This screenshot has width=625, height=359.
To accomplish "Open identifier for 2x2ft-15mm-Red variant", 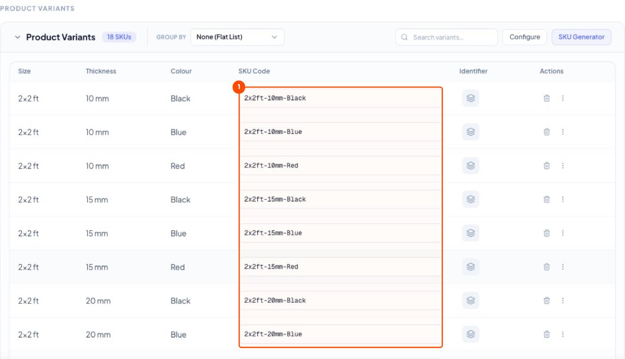I will pos(470,267).
